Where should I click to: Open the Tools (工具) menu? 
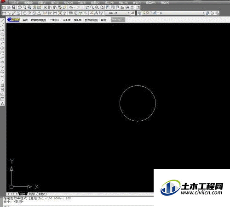82,2
